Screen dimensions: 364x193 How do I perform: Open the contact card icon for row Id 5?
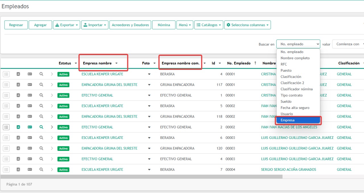pos(18,106)
